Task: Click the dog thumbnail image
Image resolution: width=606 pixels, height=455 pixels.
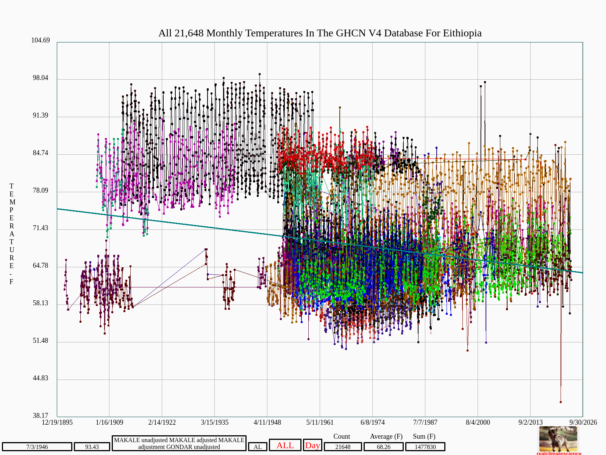Action: pyautogui.click(x=558, y=439)
